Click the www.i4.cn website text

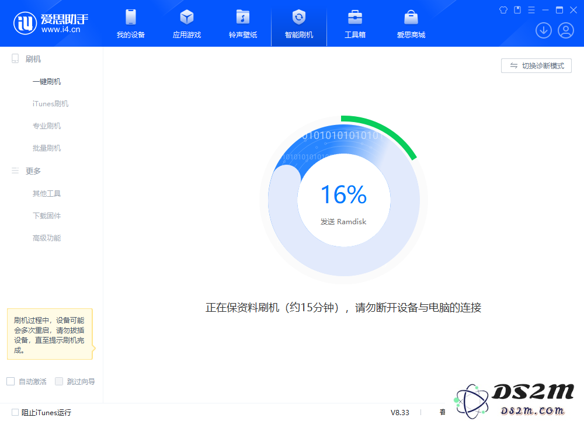point(61,29)
